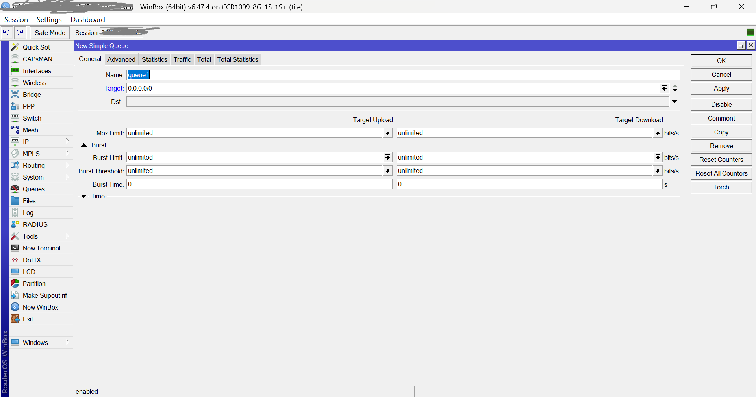Switch to the Traffic tab
The image size is (756, 397).
point(182,59)
